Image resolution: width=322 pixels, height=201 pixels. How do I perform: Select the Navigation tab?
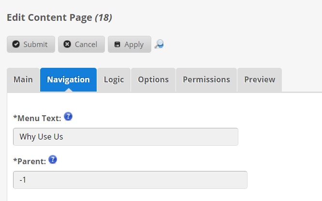[68, 79]
